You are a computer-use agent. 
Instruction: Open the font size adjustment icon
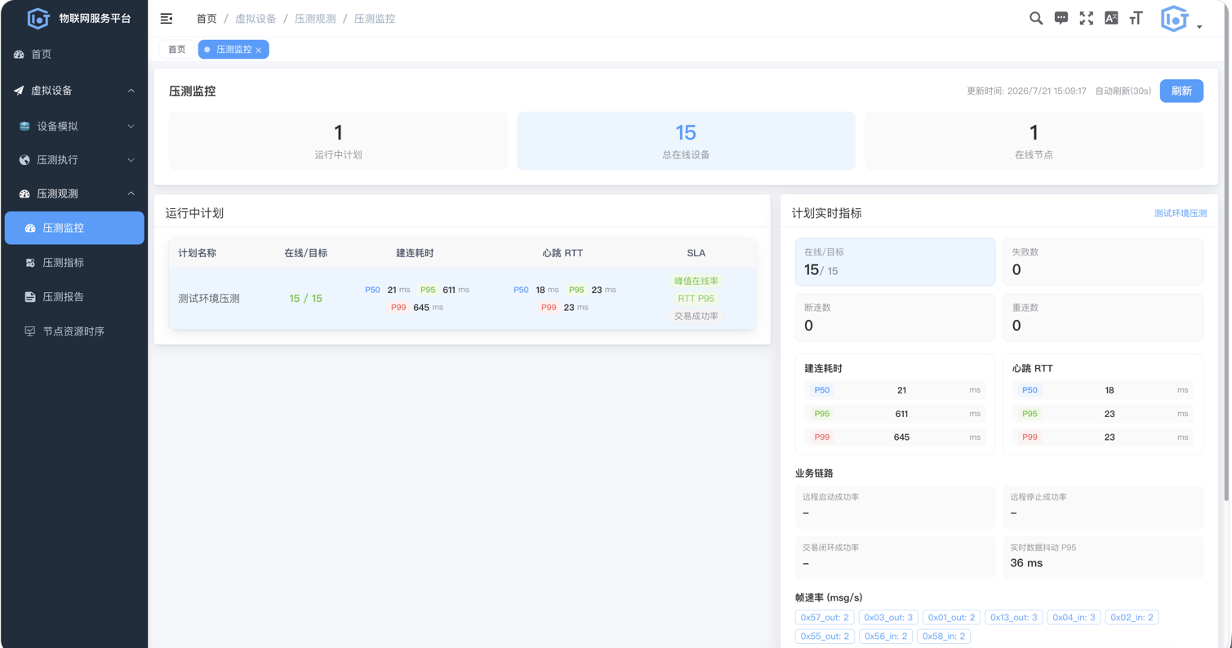[1136, 18]
